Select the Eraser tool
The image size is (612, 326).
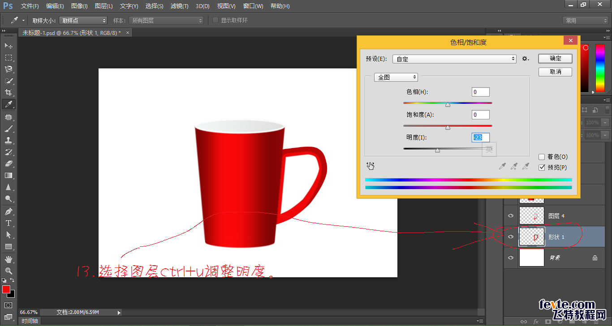9,164
